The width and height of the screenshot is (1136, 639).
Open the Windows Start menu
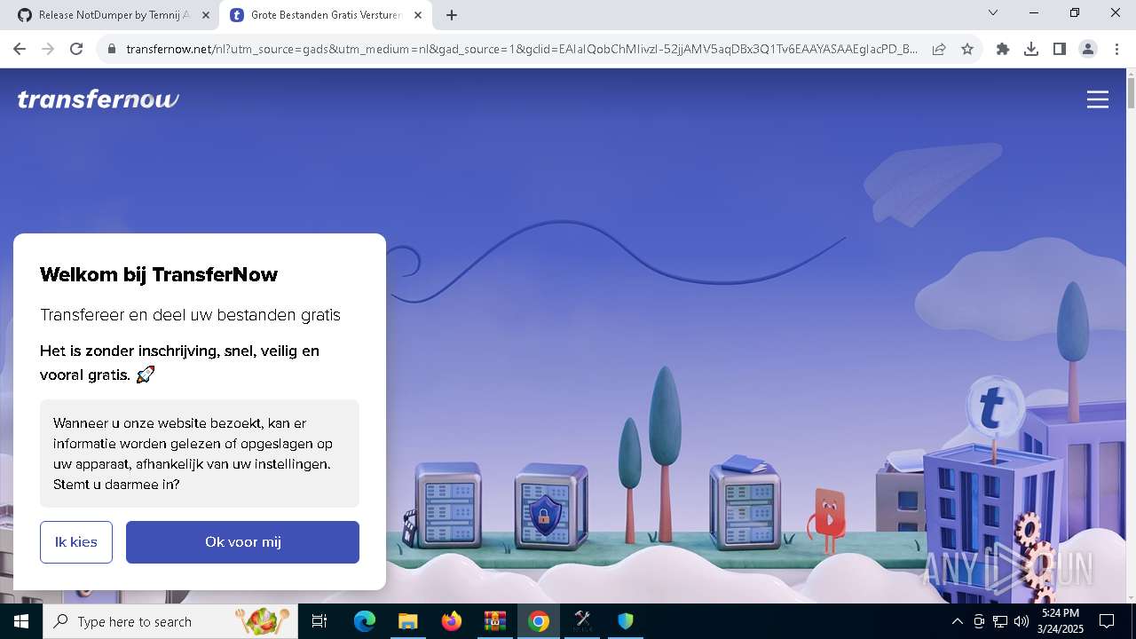pyautogui.click(x=21, y=621)
